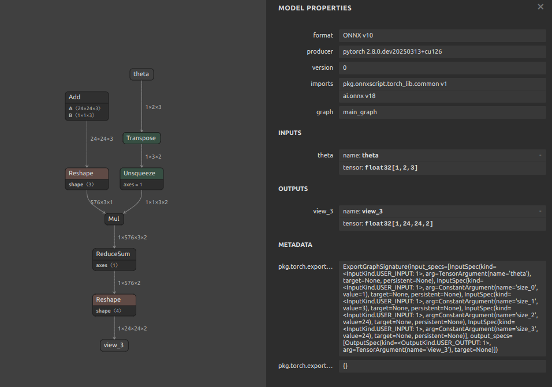Click the import ai.onnx v18

point(442,96)
